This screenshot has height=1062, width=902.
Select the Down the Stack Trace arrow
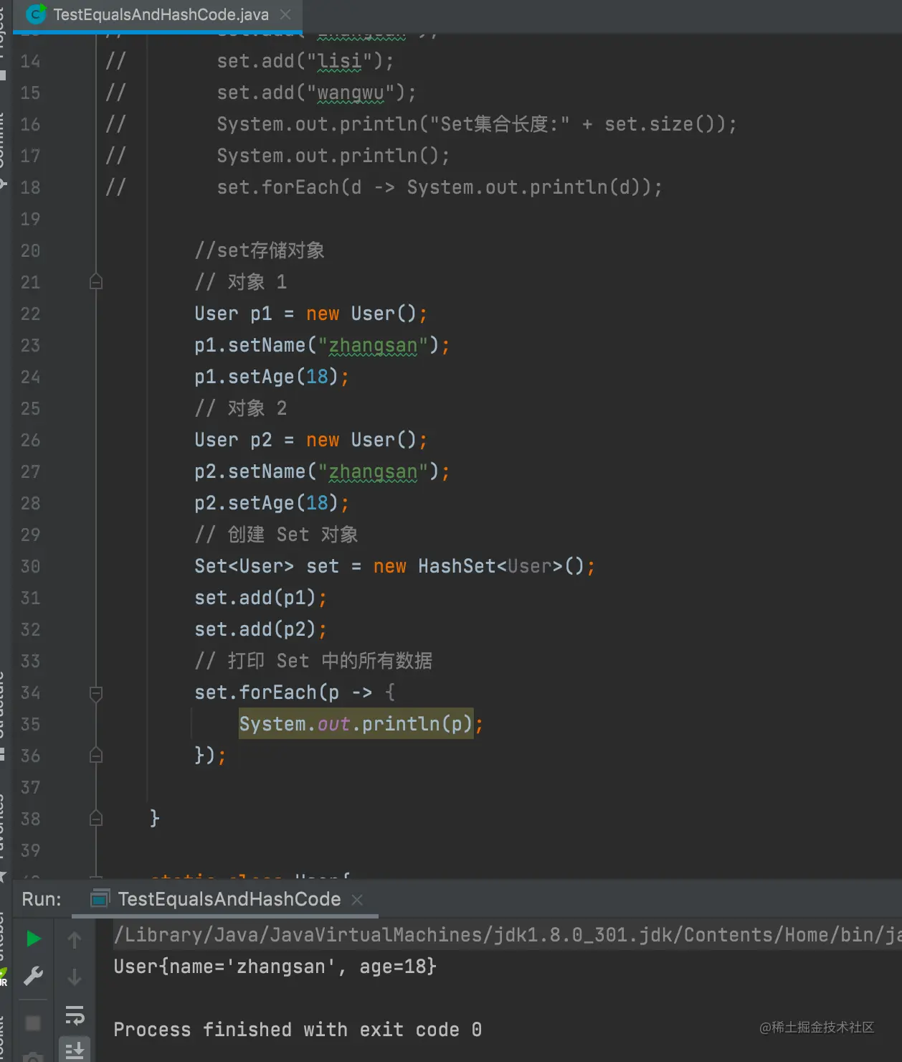pyautogui.click(x=75, y=977)
